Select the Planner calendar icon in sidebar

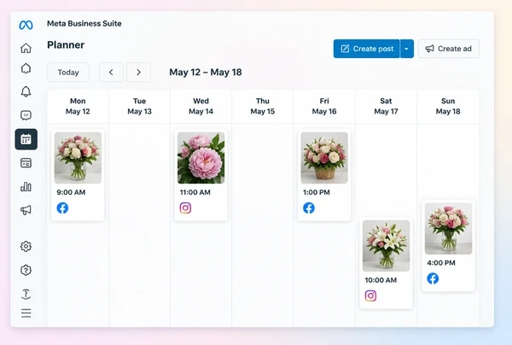(26, 139)
